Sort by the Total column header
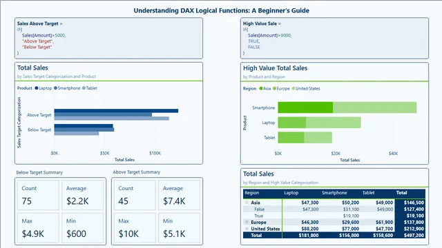This screenshot has height=248, width=442. tap(402, 193)
